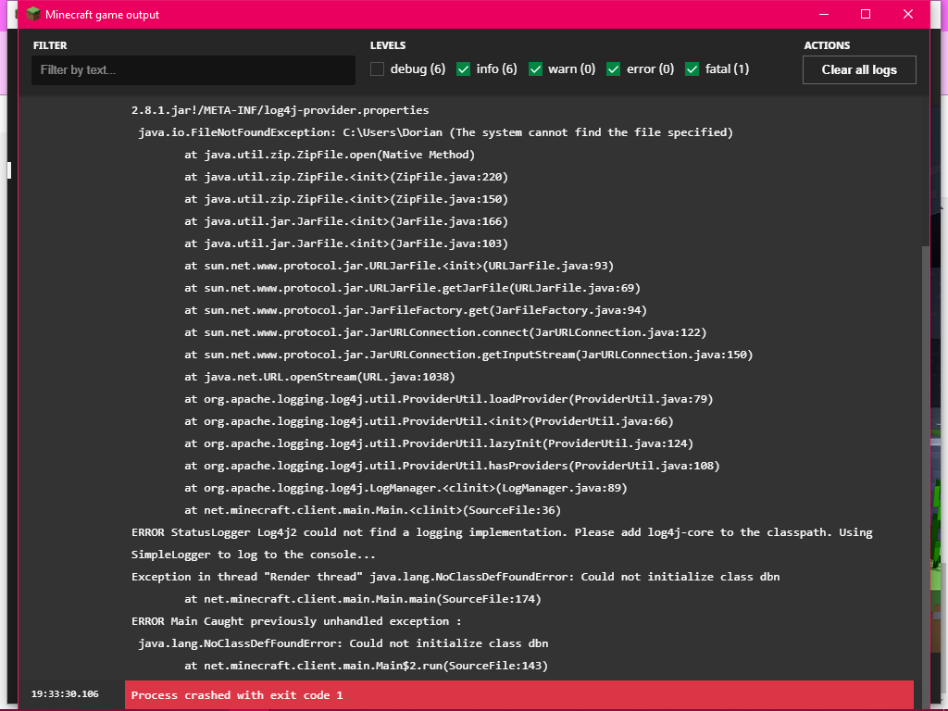
Task: Close the Minecraft game output window
Action: (908, 14)
